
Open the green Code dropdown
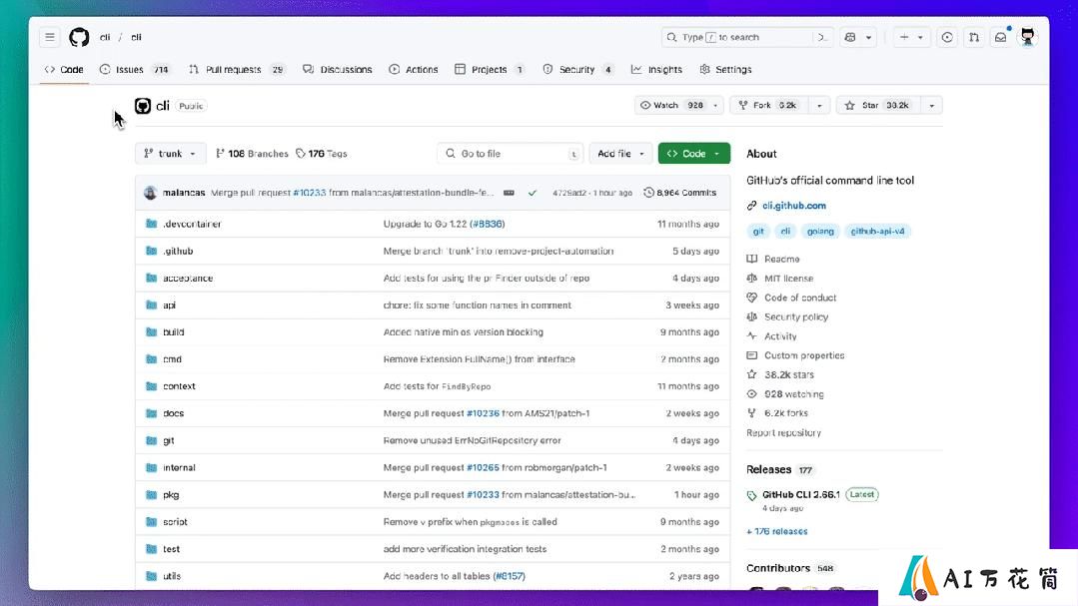tap(693, 153)
